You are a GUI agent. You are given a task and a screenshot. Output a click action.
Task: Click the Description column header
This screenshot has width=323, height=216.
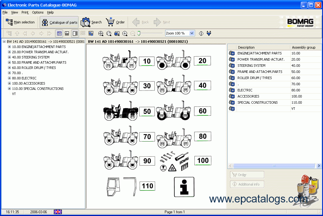click(263, 47)
